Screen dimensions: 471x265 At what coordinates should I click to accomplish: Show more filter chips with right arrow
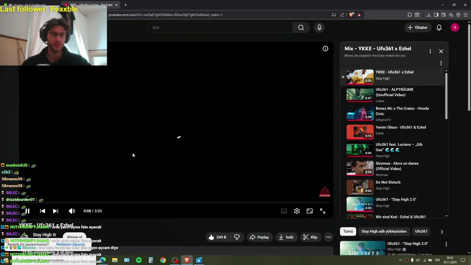tap(442, 232)
